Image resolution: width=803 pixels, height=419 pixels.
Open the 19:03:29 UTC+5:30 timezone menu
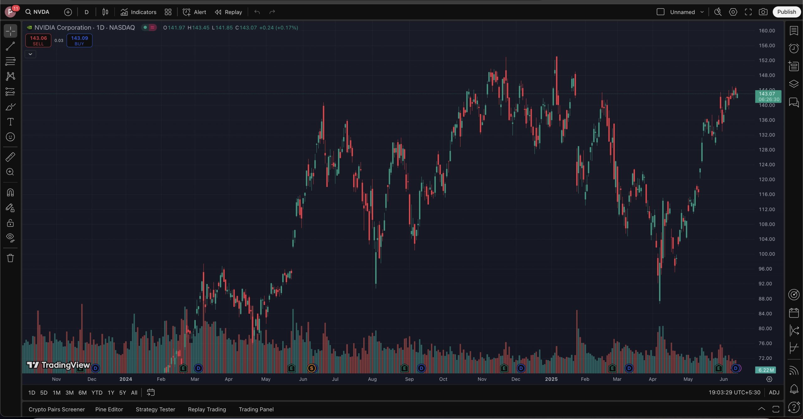point(734,392)
